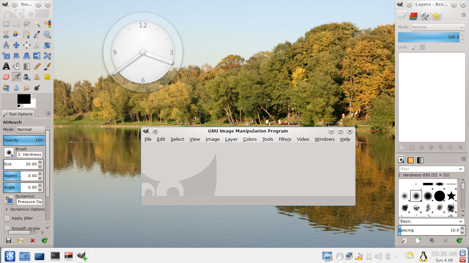
Task: Open the Colors menu
Action: point(250,139)
